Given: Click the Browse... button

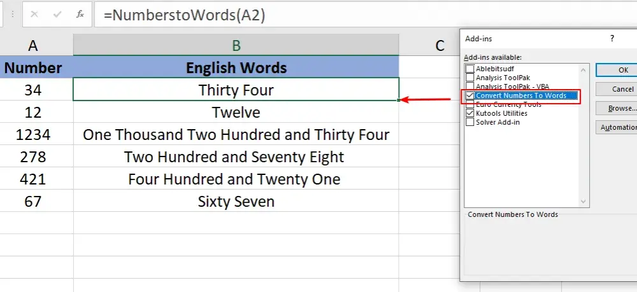Looking at the screenshot, I should coord(617,108).
